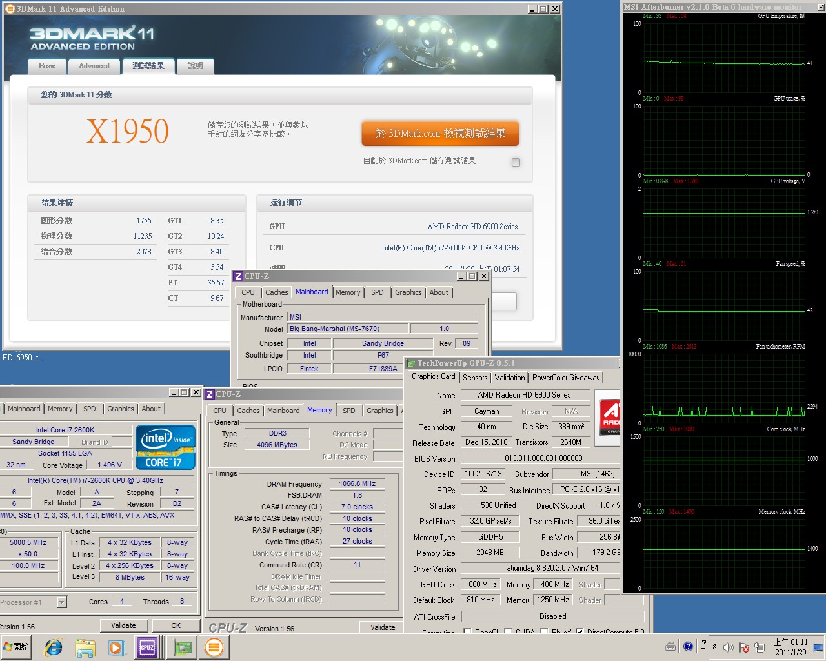Toggle the DirectCompute 5.0 checkbox
Screen dimensions: 826x661
(579, 632)
